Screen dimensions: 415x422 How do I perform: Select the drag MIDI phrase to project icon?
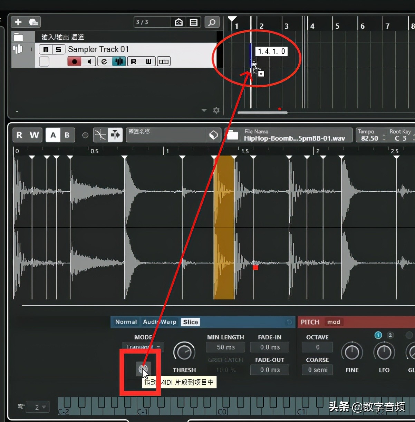coord(143,369)
